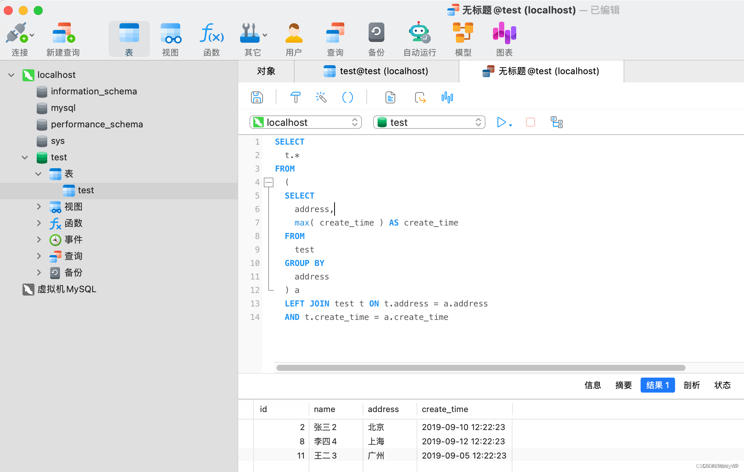Open the localhost connection dropdown
Screen dimensions: 744x472
(x=306, y=122)
